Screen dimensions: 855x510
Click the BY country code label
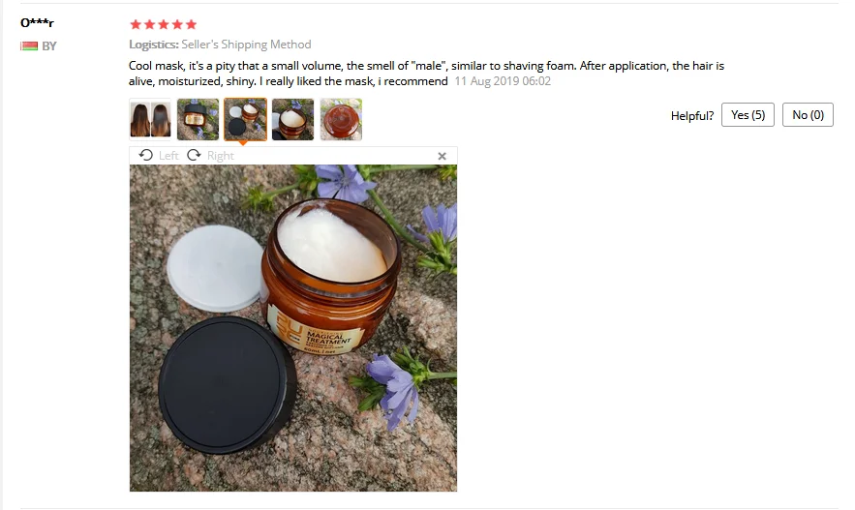(x=49, y=46)
